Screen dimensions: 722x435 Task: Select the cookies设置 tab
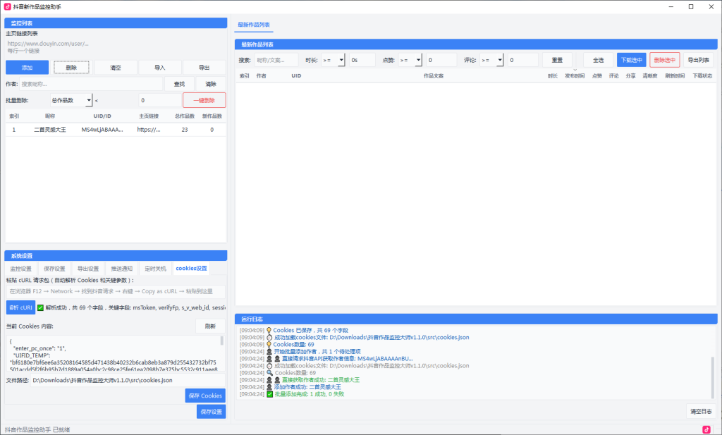[x=191, y=269]
